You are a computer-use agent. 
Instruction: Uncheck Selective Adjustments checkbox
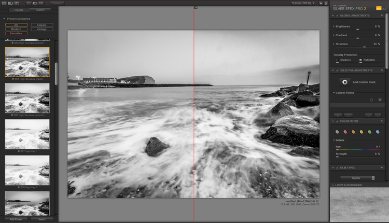pos(338,71)
